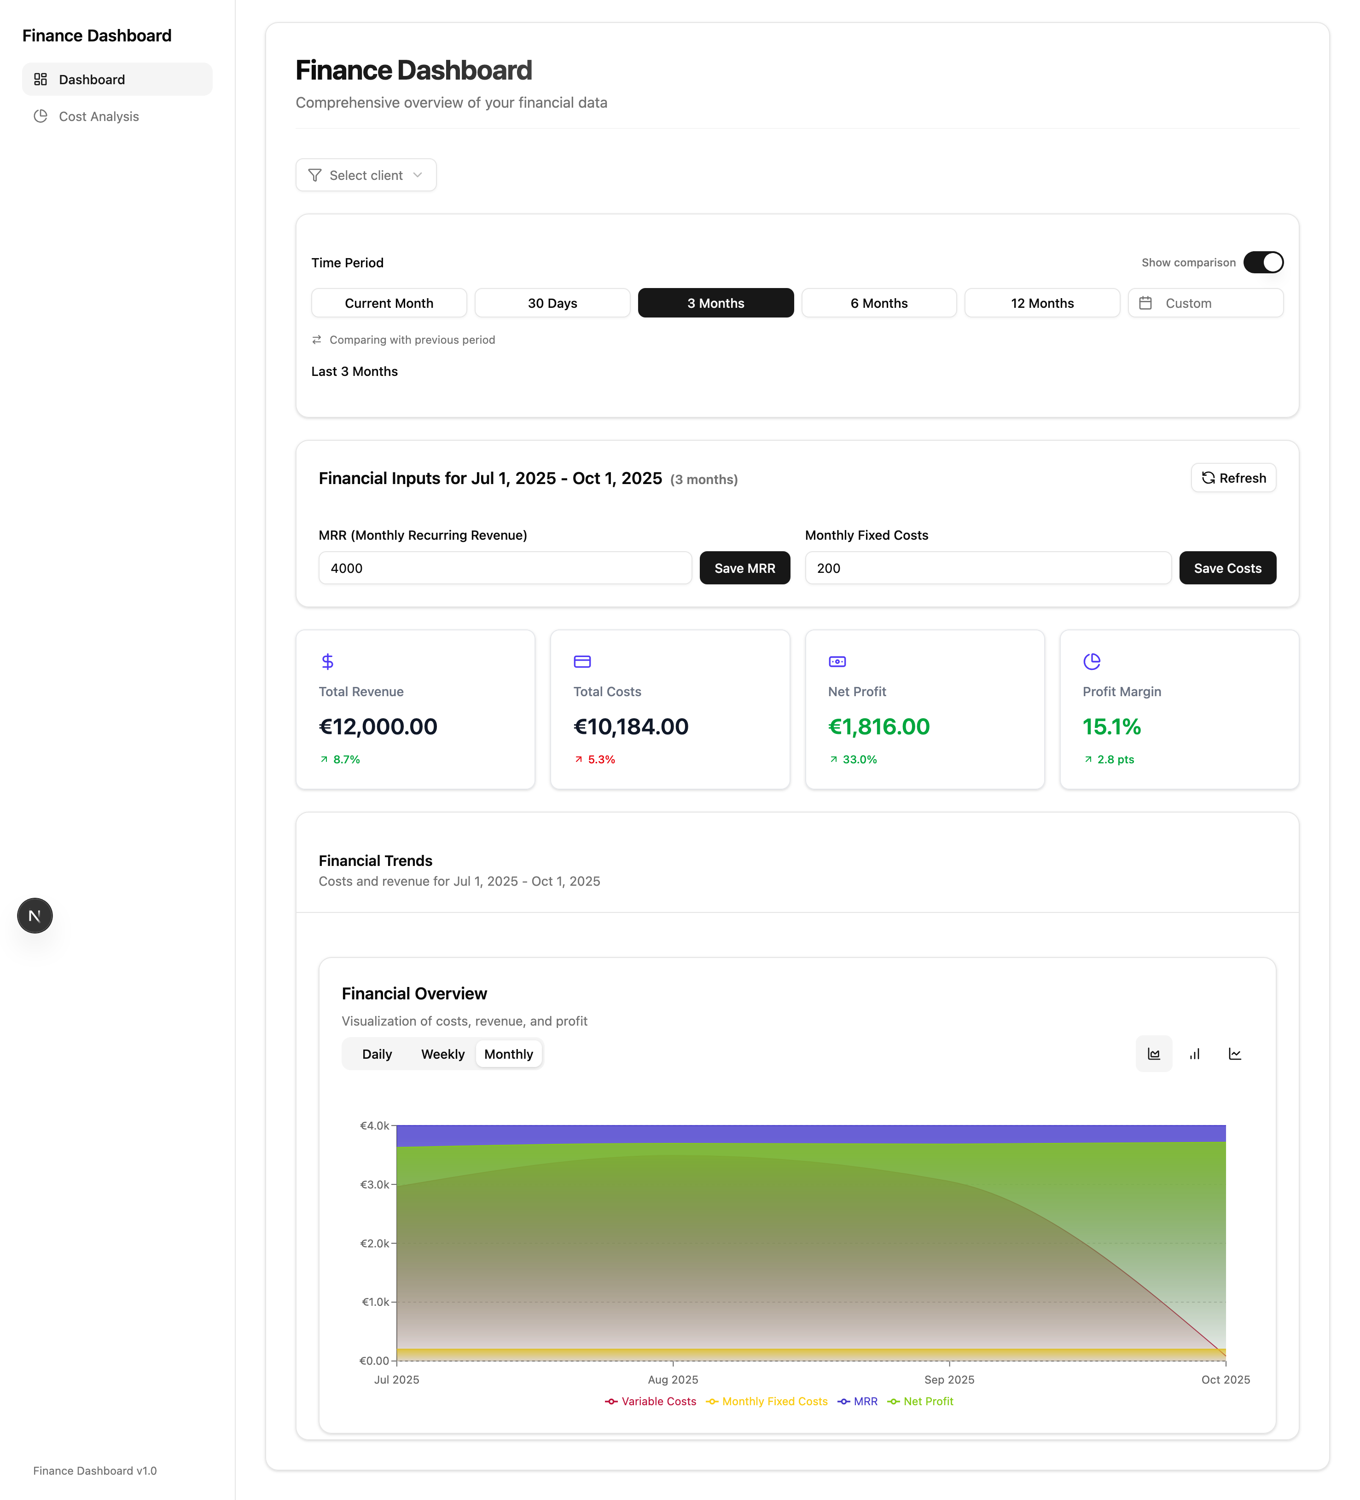Viewport: 1360px width, 1500px height.
Task: Click the Refresh icon for financial inputs
Action: click(x=1209, y=478)
